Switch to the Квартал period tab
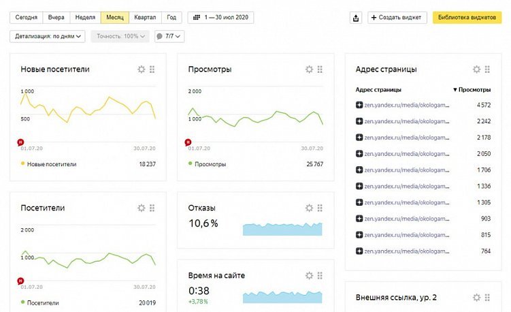 click(x=144, y=18)
